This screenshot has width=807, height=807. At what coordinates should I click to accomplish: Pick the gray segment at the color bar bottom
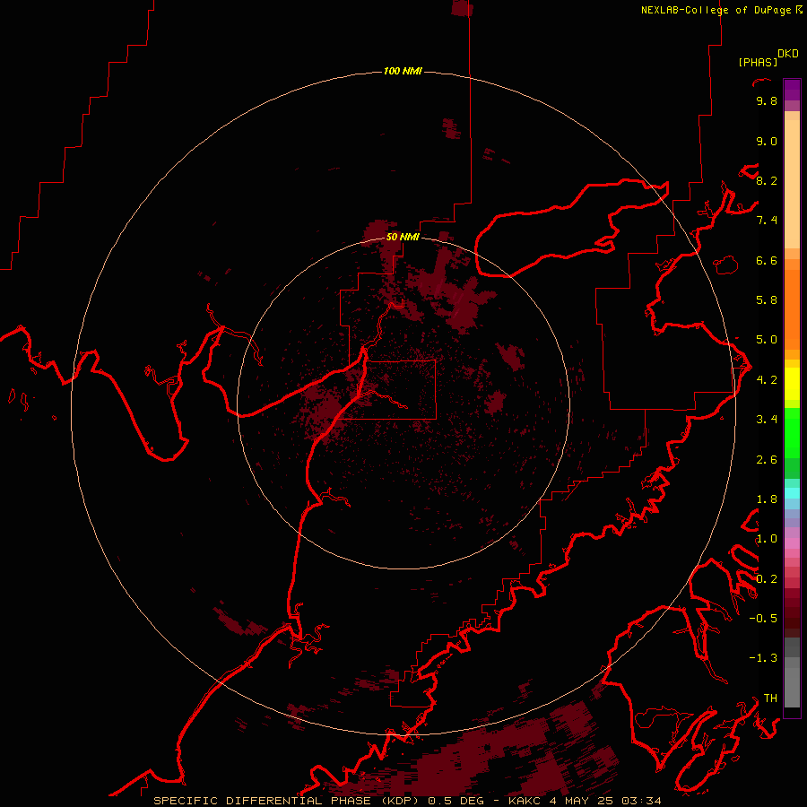[792, 687]
